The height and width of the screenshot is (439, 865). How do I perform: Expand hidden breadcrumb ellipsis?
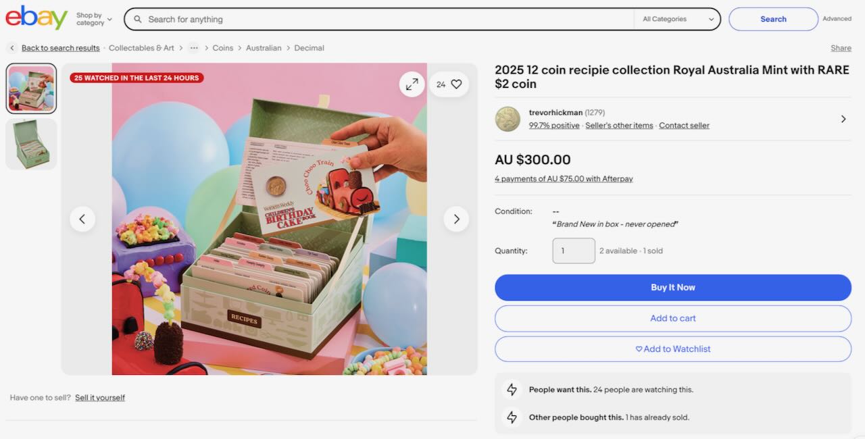click(x=194, y=48)
